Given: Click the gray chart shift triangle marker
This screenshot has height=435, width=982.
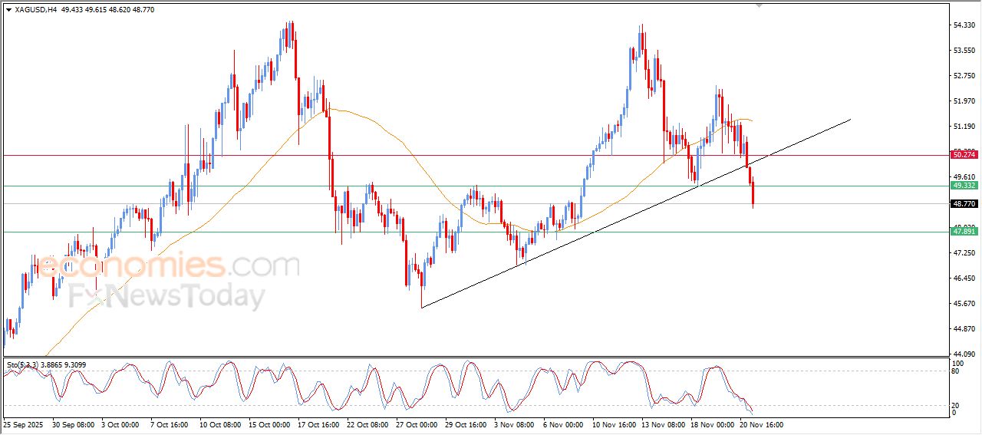Looking at the screenshot, I should [x=760, y=5].
